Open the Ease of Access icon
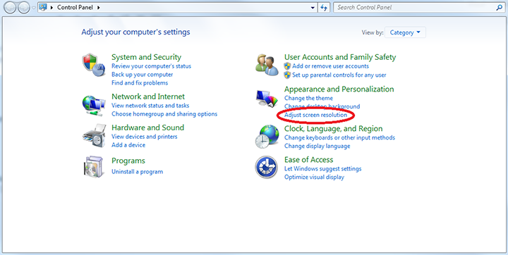Screen dimensions: 508x255 coord(266,167)
